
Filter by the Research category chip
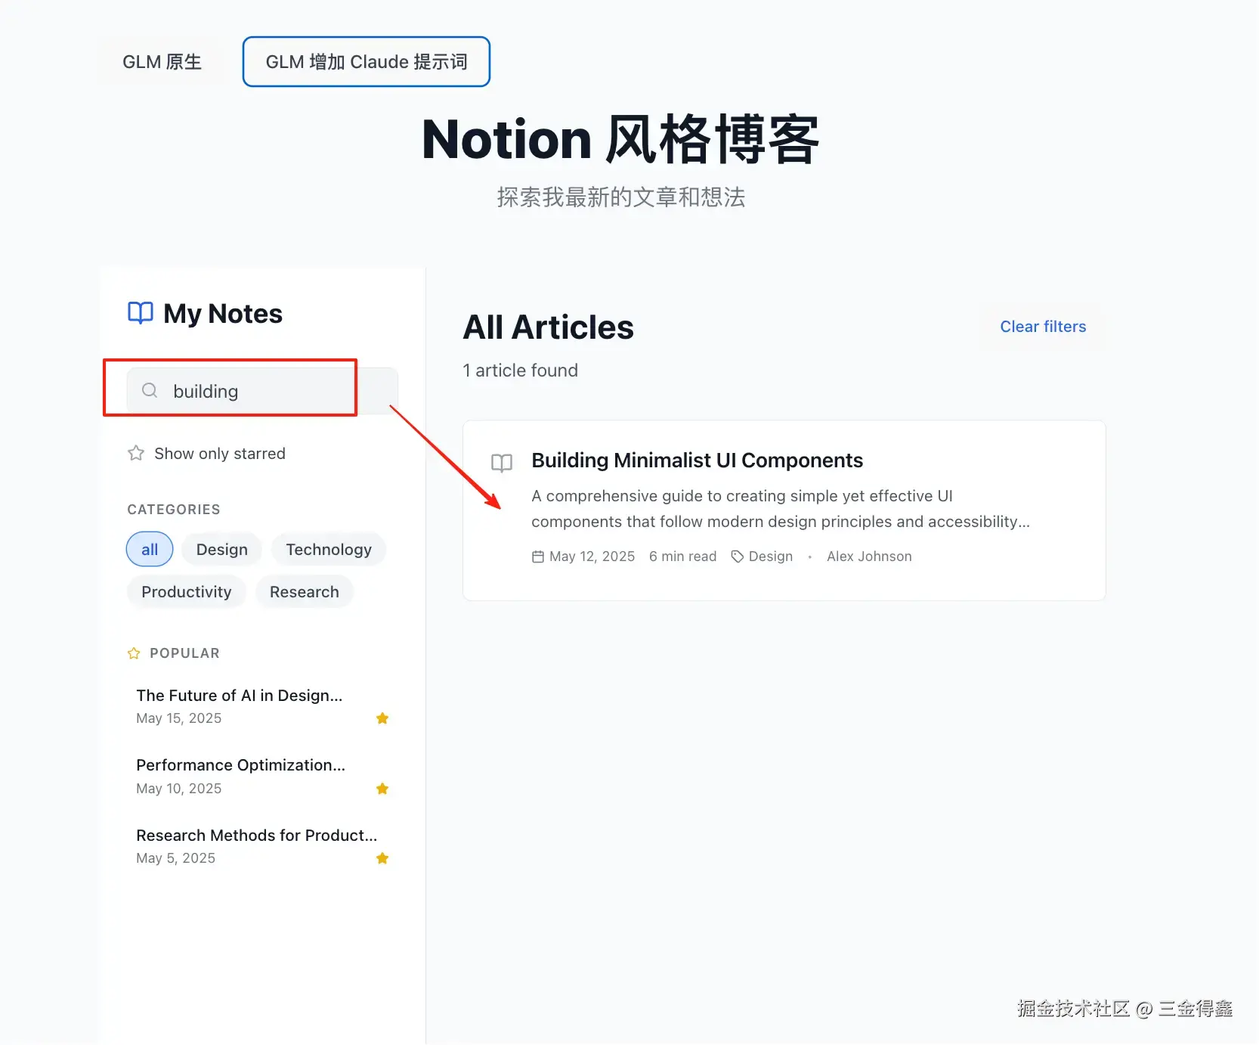point(305,592)
